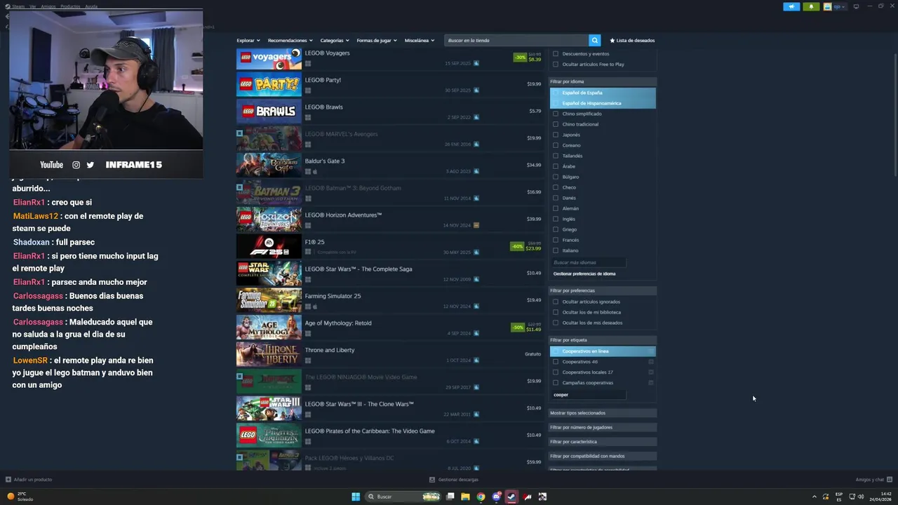The image size is (898, 505).
Task: Click the review icon next to 14 NOV 2024 for Horizon
Action: click(476, 225)
